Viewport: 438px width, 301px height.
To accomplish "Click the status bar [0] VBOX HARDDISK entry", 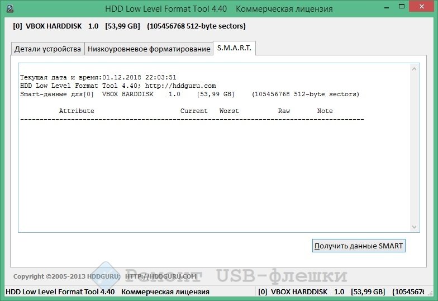I will point(341,292).
